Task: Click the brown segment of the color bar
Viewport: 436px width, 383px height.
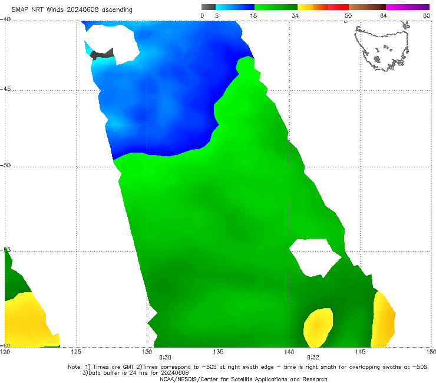Action: click(x=367, y=7)
